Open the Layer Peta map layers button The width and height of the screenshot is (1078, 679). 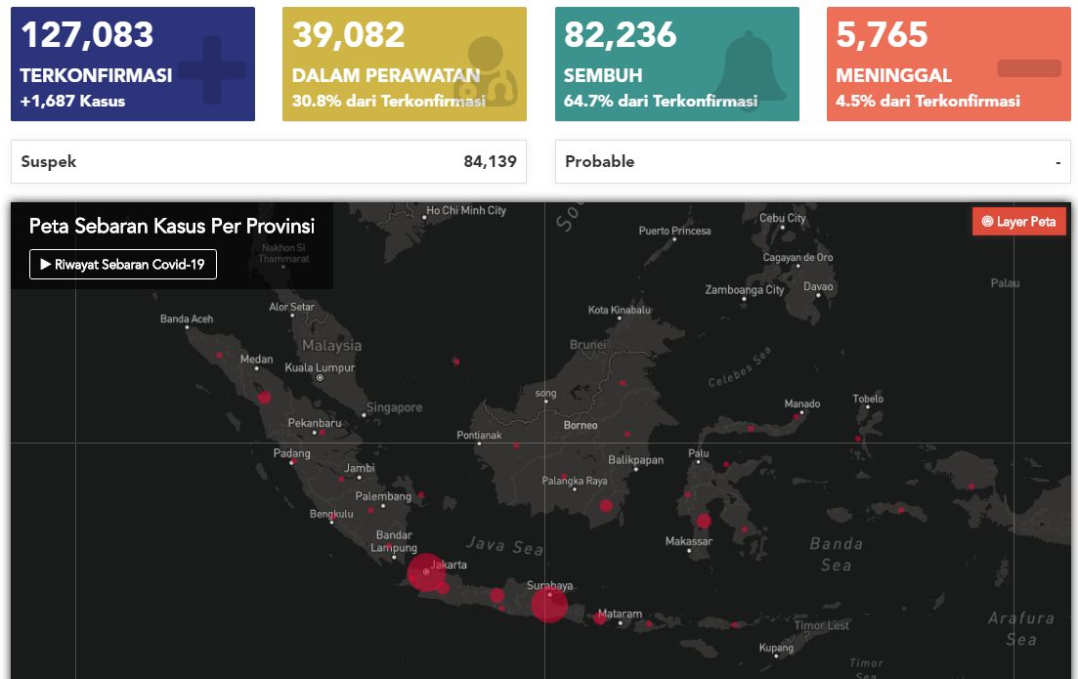pos(1019,222)
